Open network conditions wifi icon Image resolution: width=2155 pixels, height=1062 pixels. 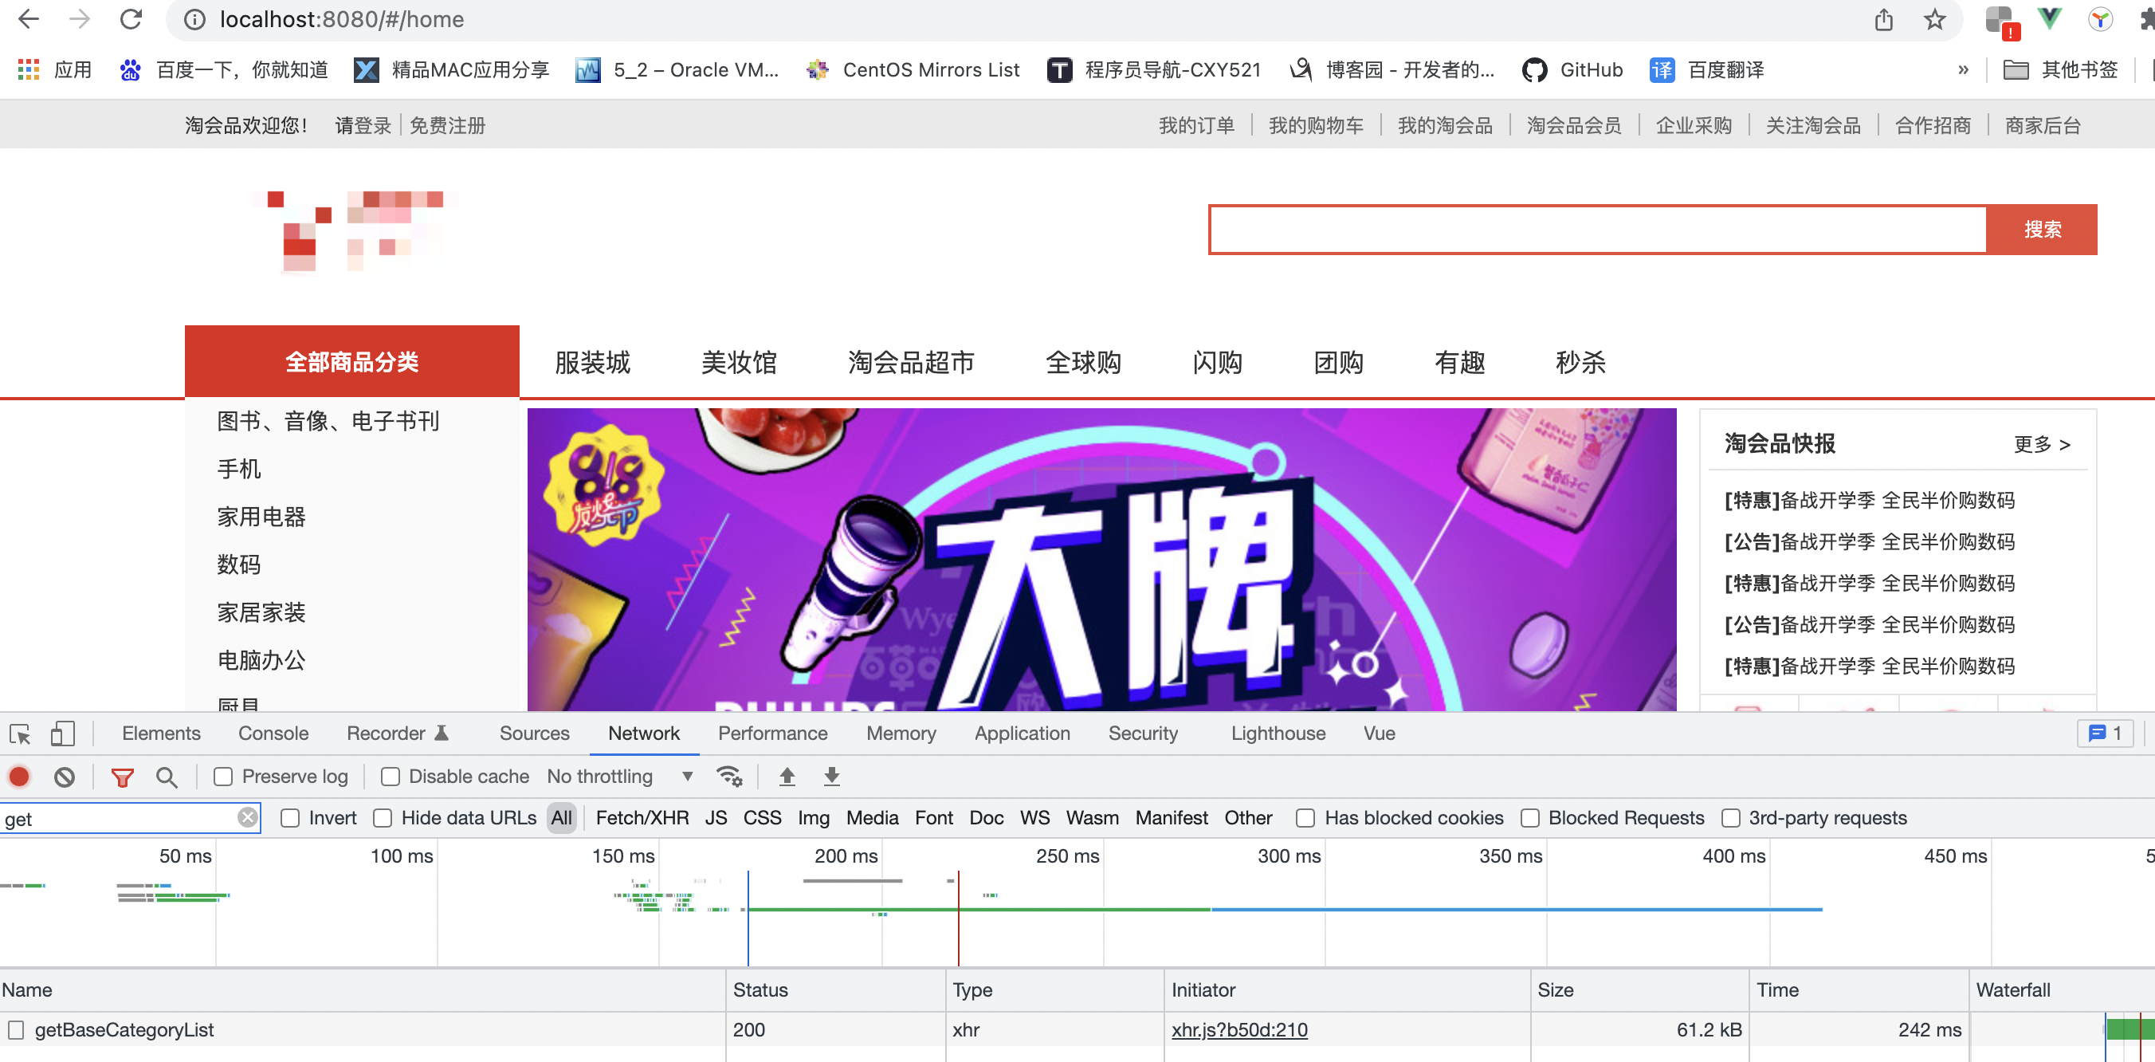728,777
